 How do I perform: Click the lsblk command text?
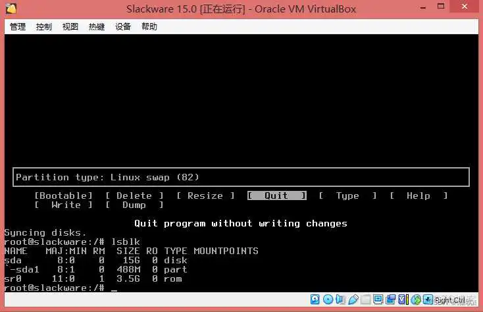tap(126, 242)
